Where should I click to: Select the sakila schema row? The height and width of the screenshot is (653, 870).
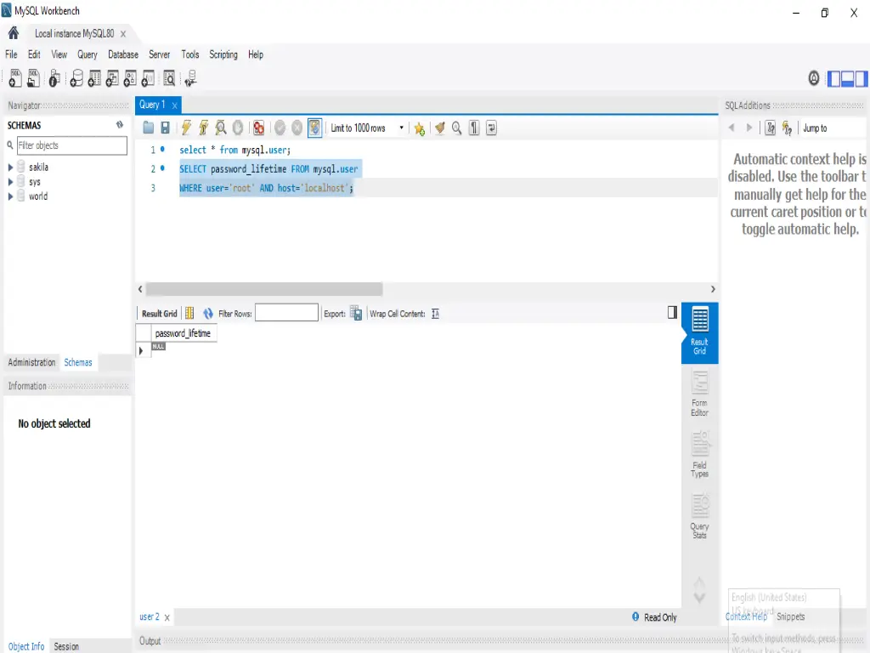point(38,168)
